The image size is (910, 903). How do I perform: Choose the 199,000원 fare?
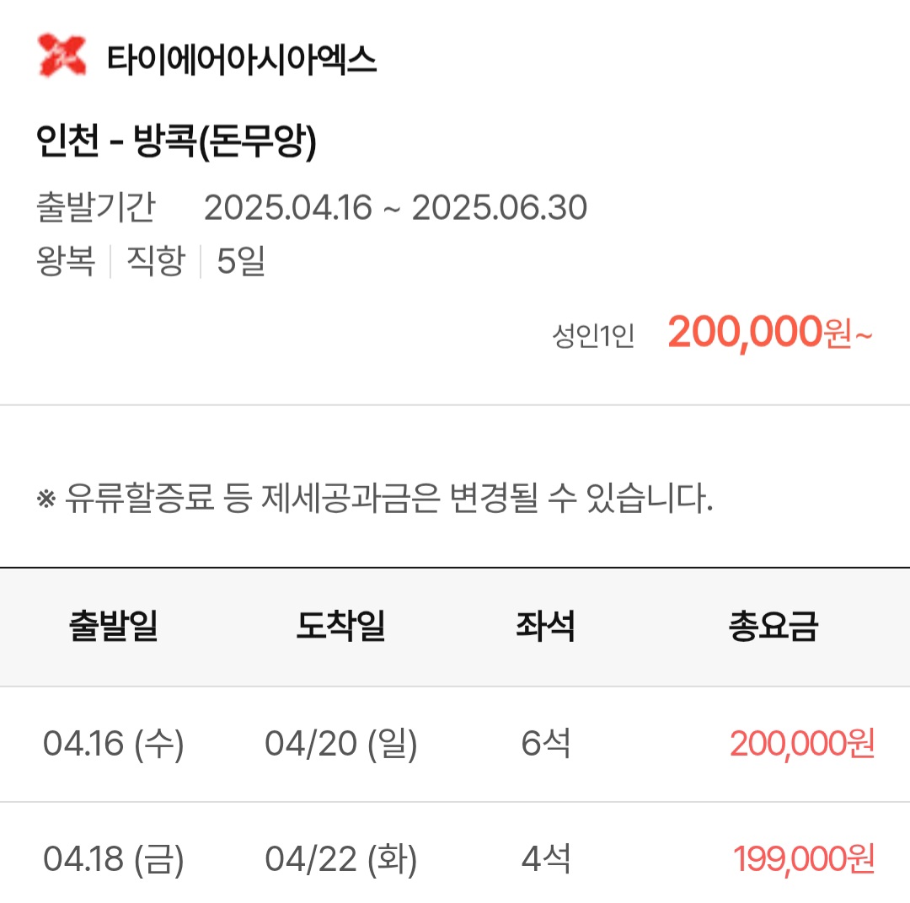(x=804, y=859)
